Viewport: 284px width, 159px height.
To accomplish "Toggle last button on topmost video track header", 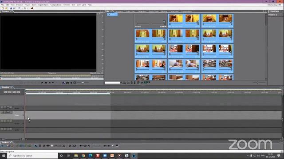I will click(11, 107).
